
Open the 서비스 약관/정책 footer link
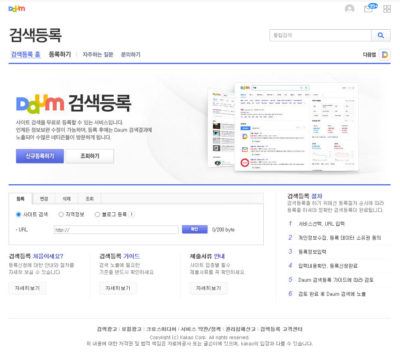[x=201, y=329]
